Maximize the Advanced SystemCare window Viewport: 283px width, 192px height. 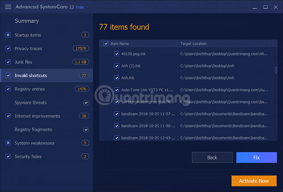pyautogui.click(x=265, y=7)
